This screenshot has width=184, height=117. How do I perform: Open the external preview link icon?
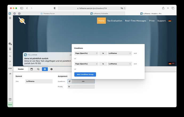point(10,99)
